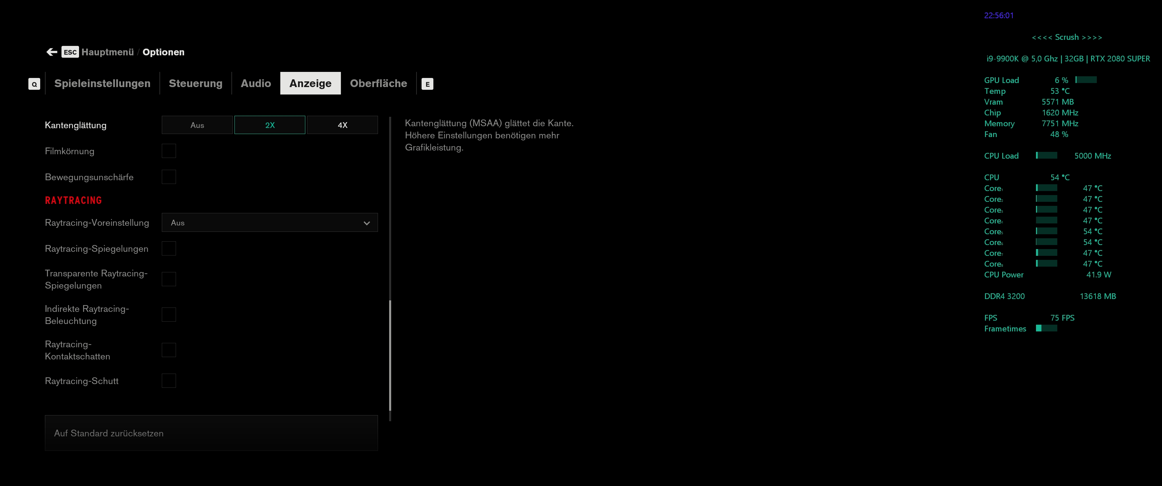Open the Raytracing-Voreinstellung dropdown
Viewport: 1162px width, 486px height.
269,223
